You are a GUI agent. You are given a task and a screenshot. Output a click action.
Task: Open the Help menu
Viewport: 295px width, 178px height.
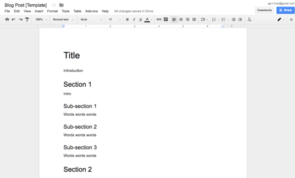105,11
